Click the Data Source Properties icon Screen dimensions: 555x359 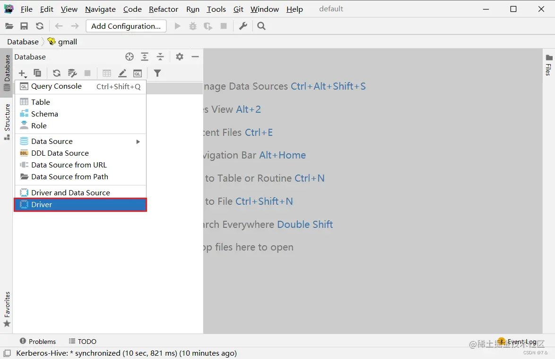coord(72,73)
